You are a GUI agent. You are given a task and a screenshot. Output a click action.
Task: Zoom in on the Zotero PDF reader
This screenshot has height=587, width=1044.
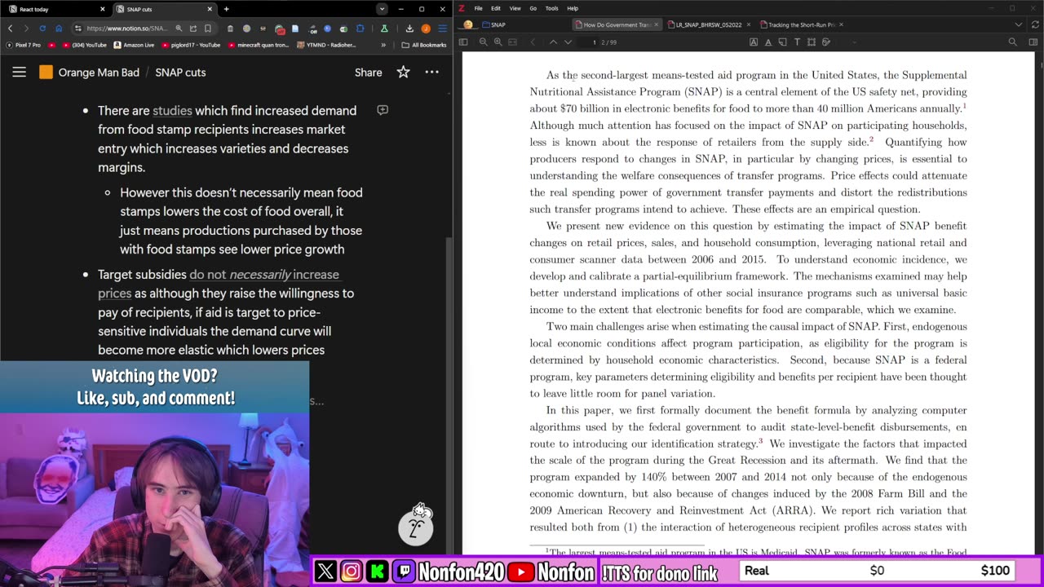[498, 42]
